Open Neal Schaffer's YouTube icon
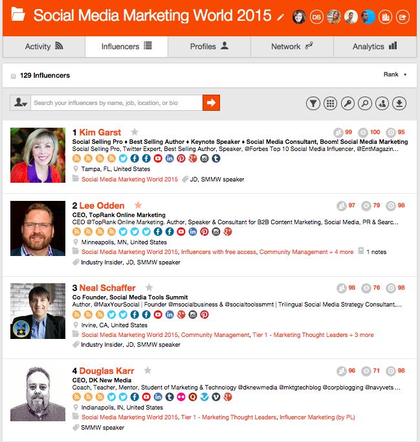The height and width of the screenshot is (442, 420). 158,314
